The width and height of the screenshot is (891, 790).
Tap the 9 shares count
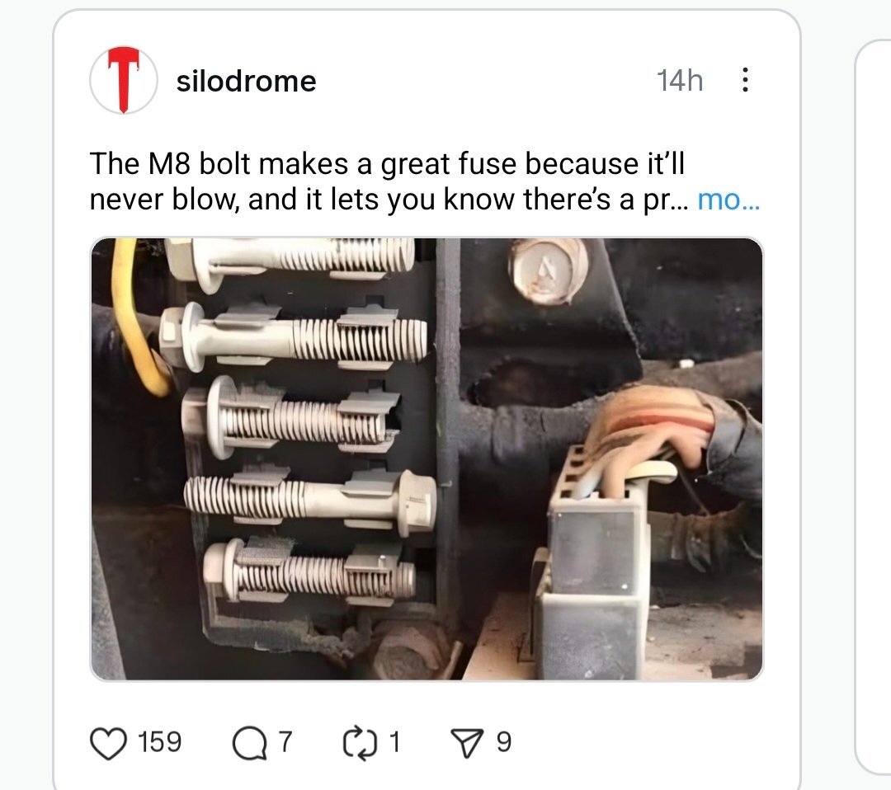click(x=503, y=742)
